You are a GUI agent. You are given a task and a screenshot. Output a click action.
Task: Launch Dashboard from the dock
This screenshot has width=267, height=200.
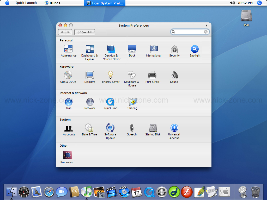coord(24,192)
